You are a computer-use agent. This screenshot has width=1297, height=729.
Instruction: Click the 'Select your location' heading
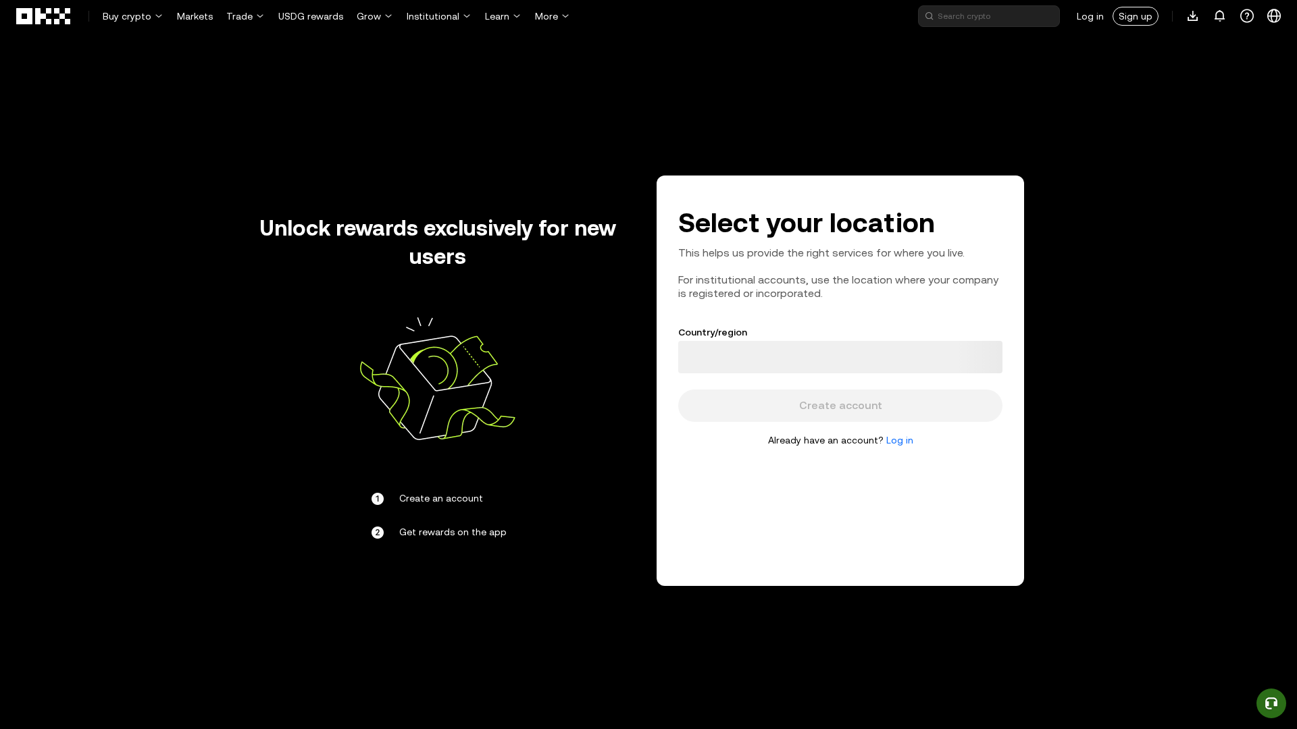tap(806, 223)
